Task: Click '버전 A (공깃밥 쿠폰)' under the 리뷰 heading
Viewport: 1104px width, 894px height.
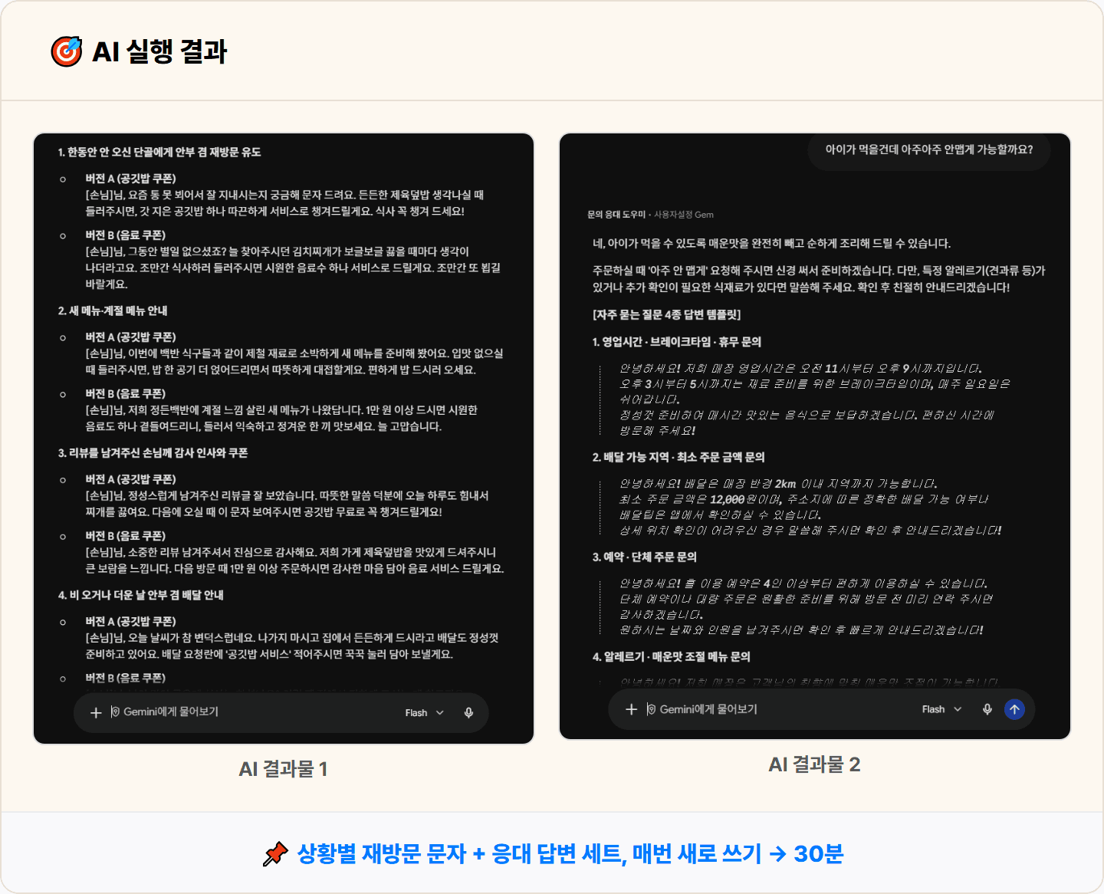Action: point(130,479)
